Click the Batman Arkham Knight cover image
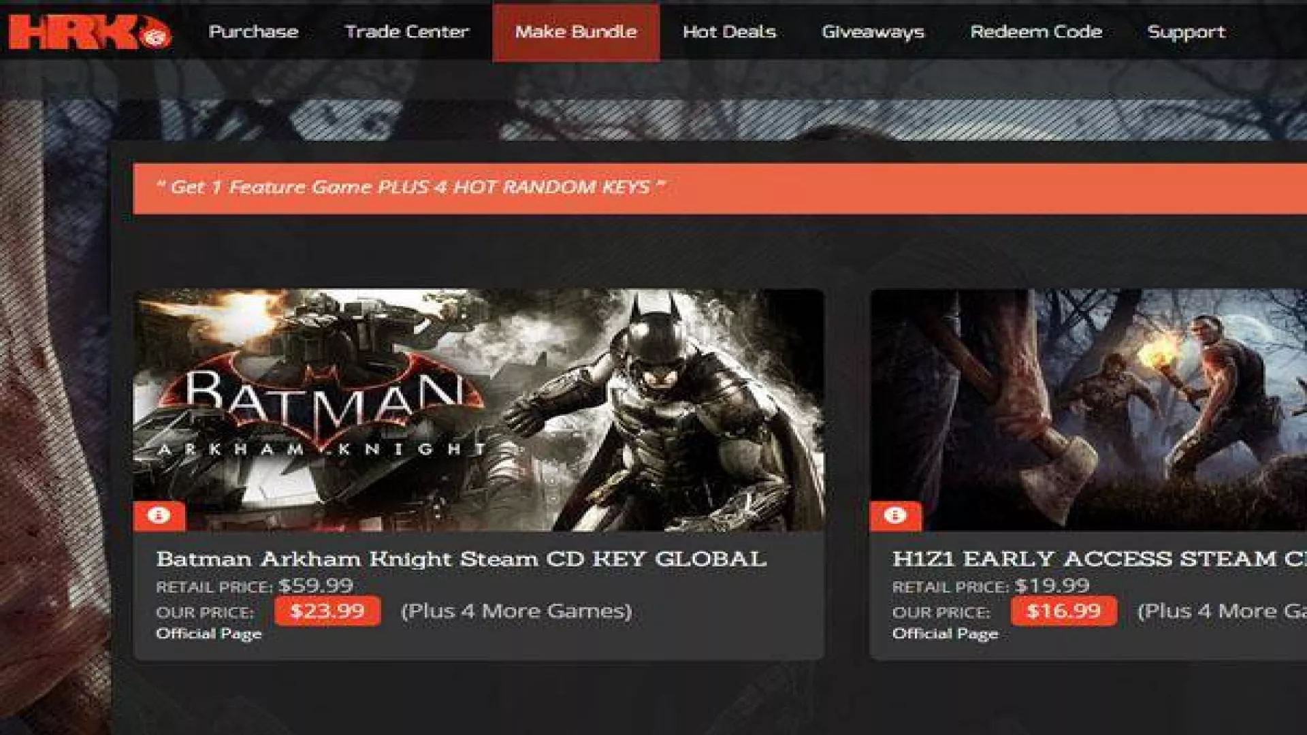The height and width of the screenshot is (735, 1307). coord(478,408)
